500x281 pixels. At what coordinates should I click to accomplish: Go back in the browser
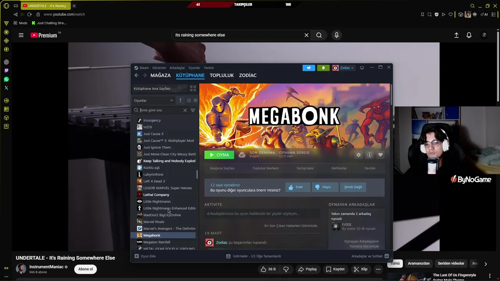pos(15,14)
